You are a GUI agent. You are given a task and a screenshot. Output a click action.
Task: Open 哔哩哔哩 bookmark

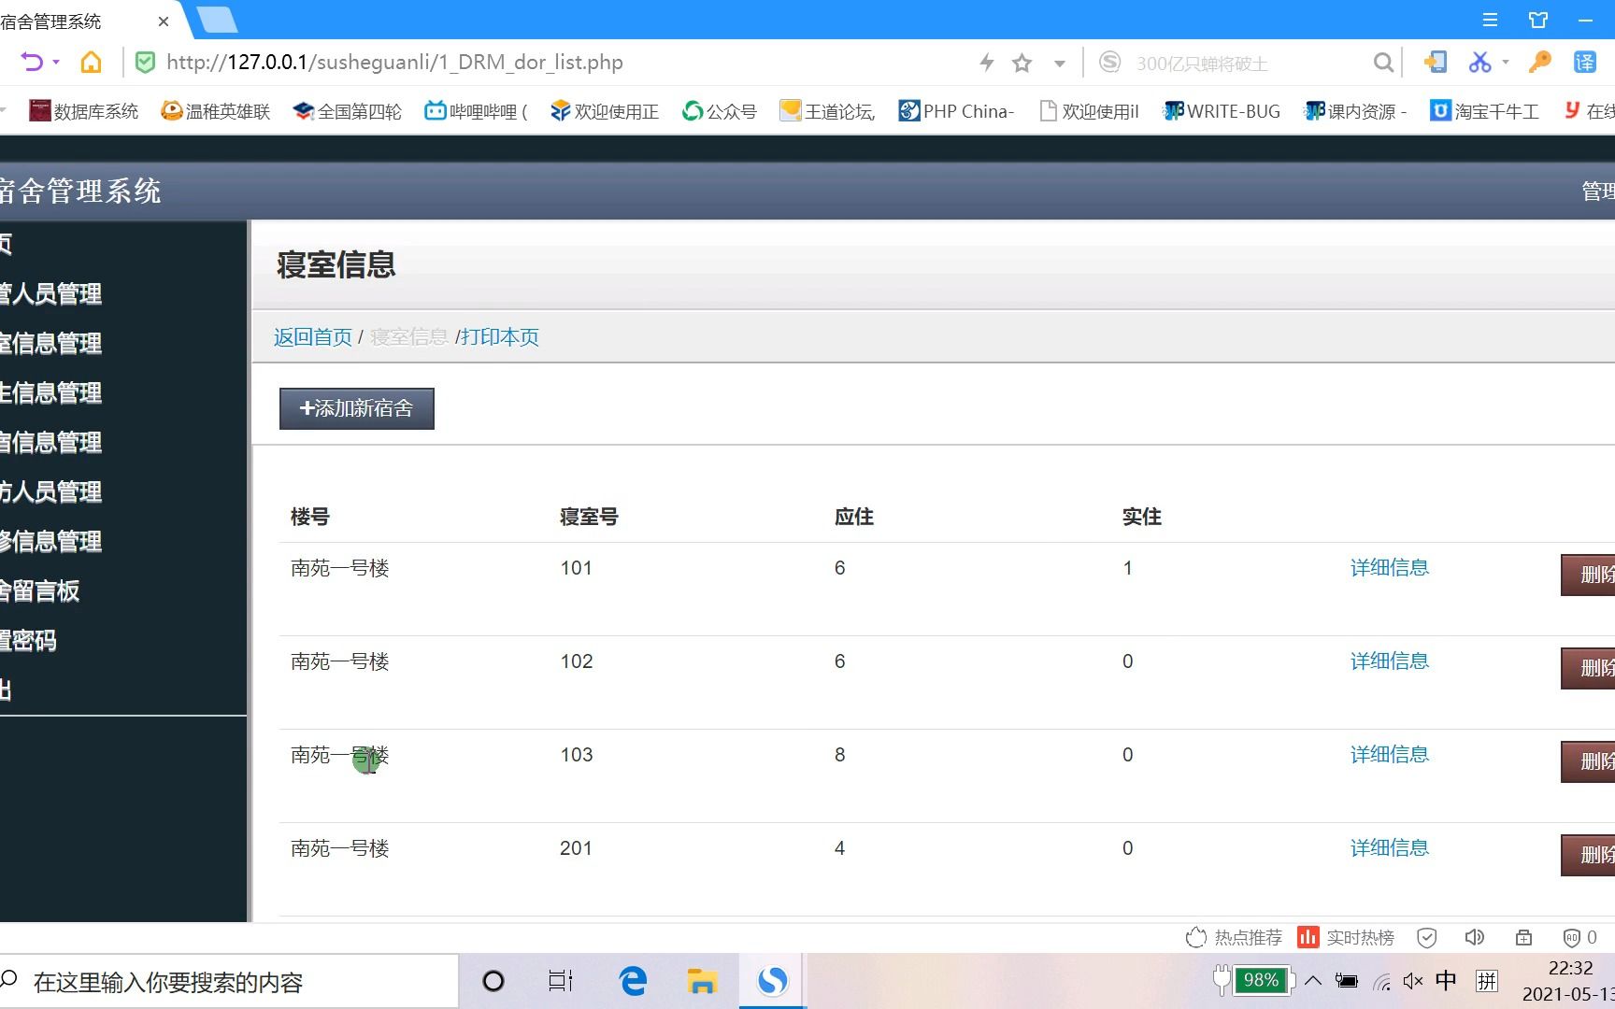476,111
